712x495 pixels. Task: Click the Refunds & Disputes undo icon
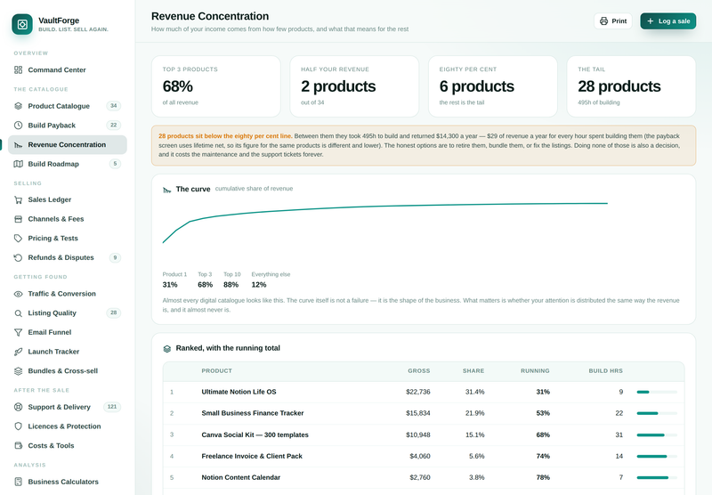click(x=18, y=257)
